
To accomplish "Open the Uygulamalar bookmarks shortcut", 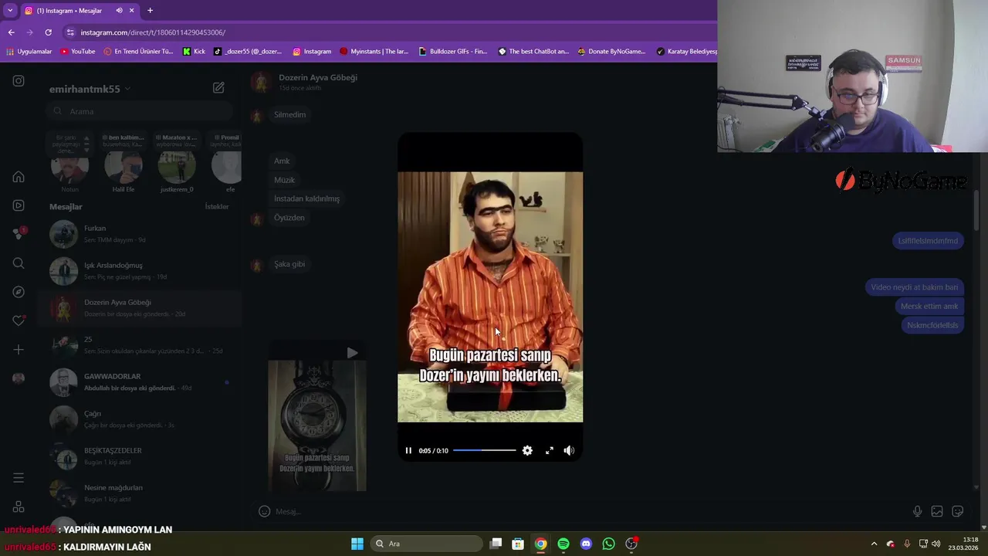I will (29, 52).
